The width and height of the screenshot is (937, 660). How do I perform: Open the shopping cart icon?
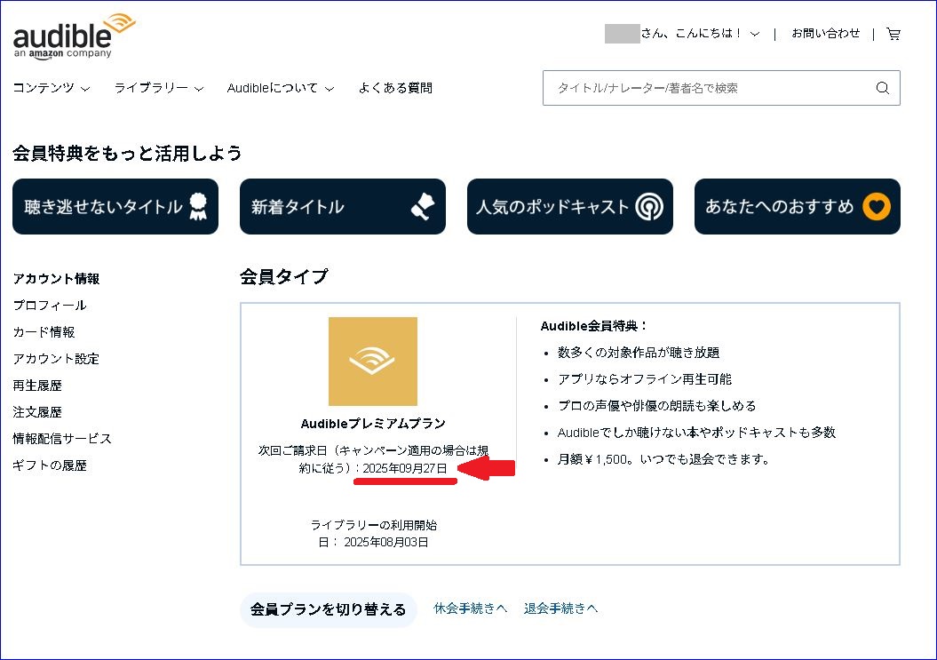click(893, 34)
